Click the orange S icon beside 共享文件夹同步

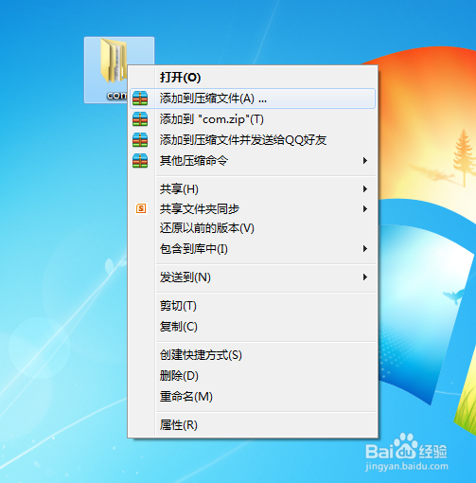coord(141,208)
